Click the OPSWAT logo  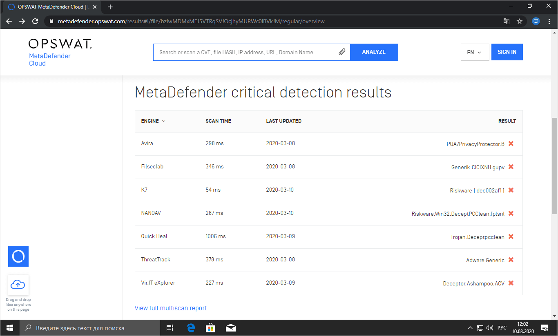pos(60,44)
